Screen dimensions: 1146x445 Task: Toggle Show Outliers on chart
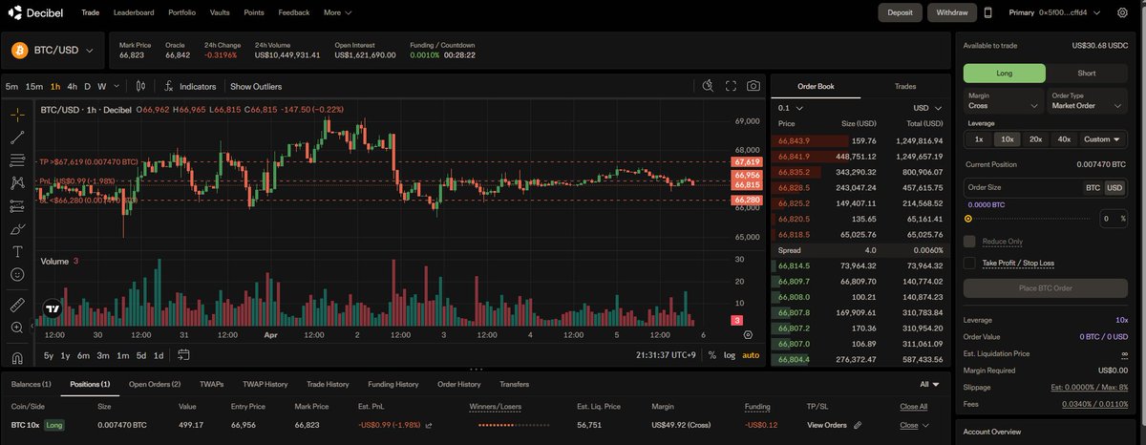point(256,86)
